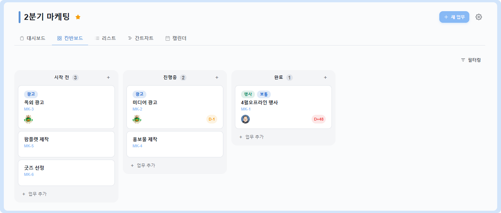
Task: Add task via plus in 시작 전 header
Action: pos(108,77)
